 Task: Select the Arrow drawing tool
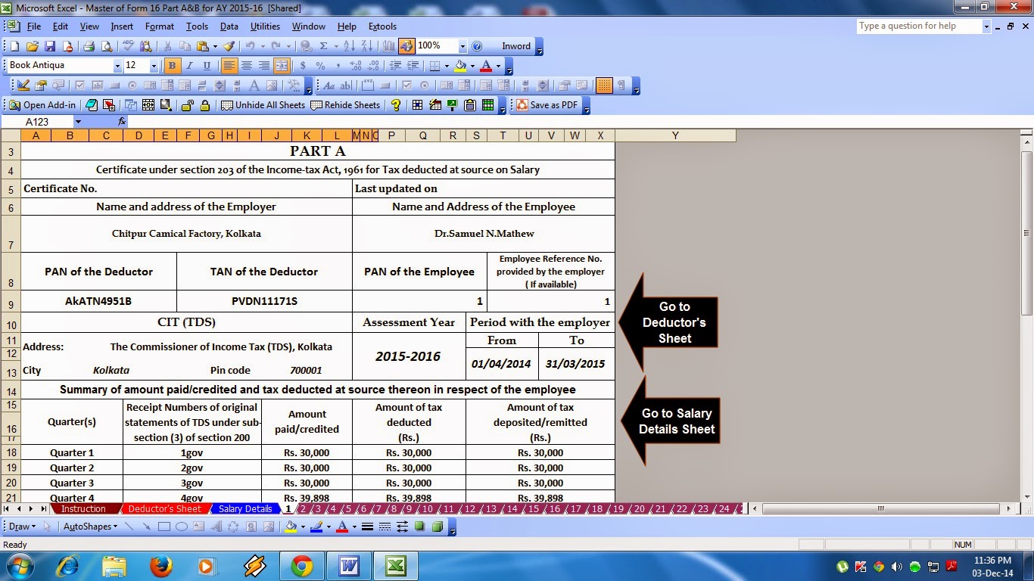[x=146, y=527]
